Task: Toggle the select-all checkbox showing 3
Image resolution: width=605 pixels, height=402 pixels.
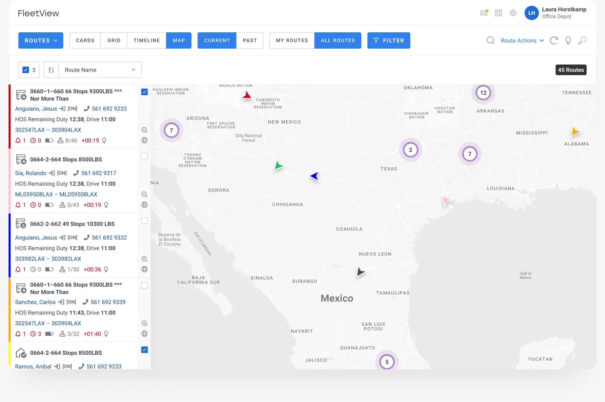Action: click(26, 70)
